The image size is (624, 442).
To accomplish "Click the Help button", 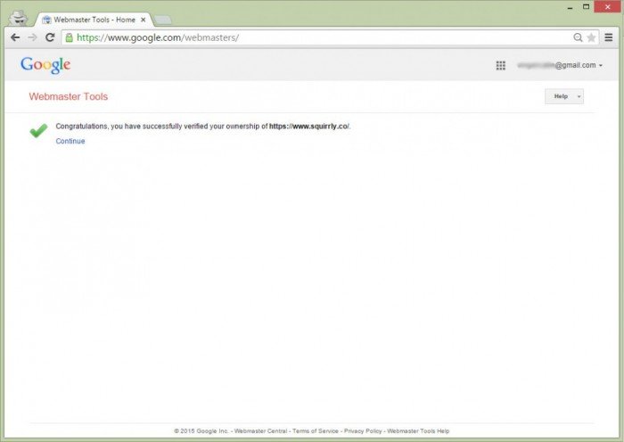I will coord(560,96).
